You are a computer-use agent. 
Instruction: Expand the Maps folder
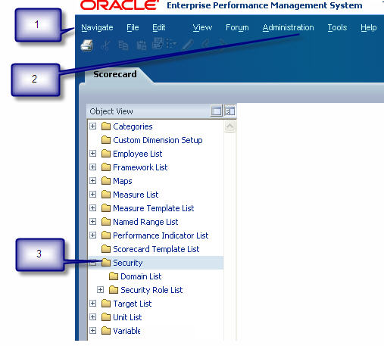click(93, 180)
